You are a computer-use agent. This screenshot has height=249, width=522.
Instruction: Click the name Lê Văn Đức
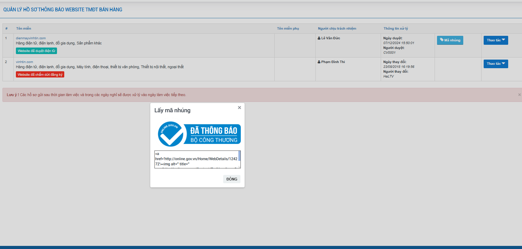(331, 38)
